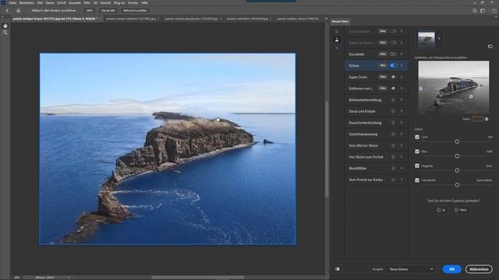
Task: Open the Bearbeiten menu
Action: coord(27,2)
